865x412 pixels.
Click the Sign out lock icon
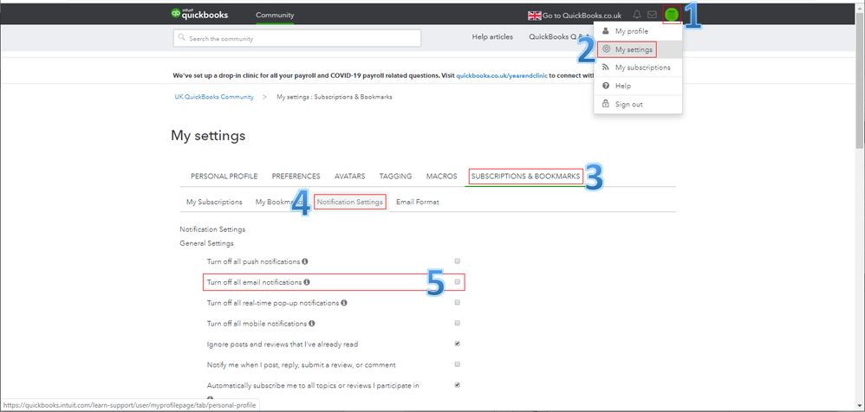click(x=606, y=104)
